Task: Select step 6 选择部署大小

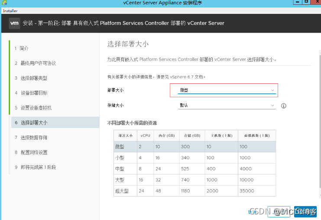Action: point(55,123)
